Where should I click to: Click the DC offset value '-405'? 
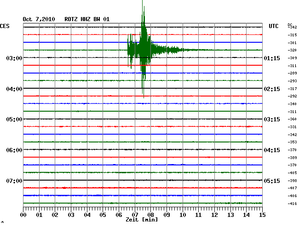coord(292,173)
